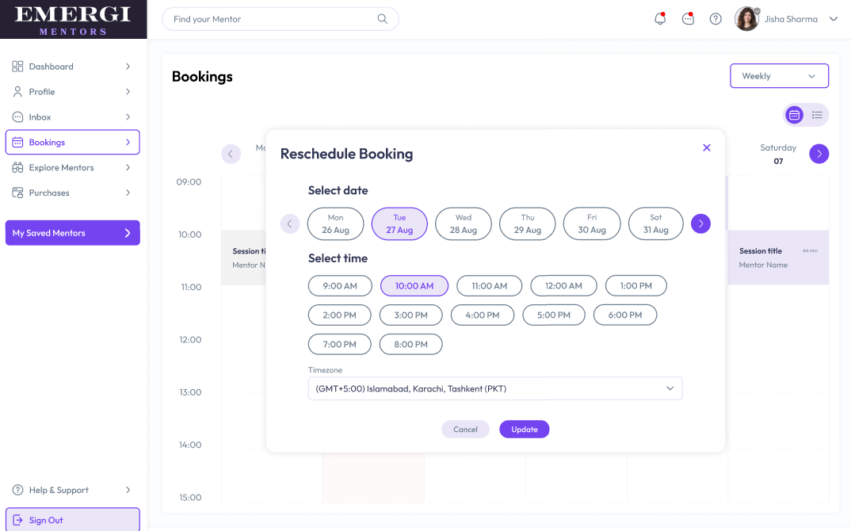Viewport: 851px width, 531px height.
Task: Open the Weekly view dropdown
Action: click(779, 76)
